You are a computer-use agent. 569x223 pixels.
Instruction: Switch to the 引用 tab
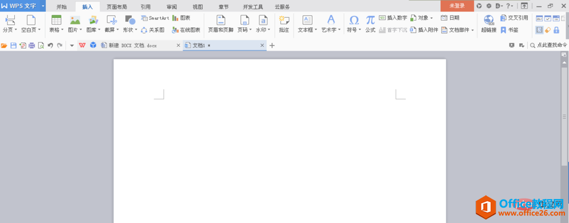(x=145, y=7)
